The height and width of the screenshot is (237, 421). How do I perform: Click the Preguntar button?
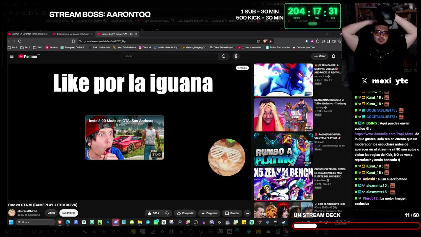(x=210, y=213)
